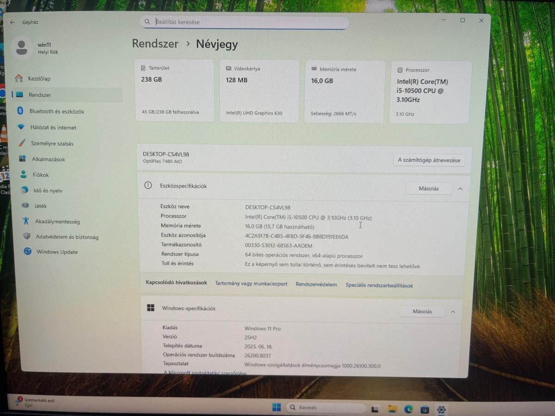The image size is (555, 416).
Task: Copy device specs with Másolás button
Action: click(x=428, y=189)
